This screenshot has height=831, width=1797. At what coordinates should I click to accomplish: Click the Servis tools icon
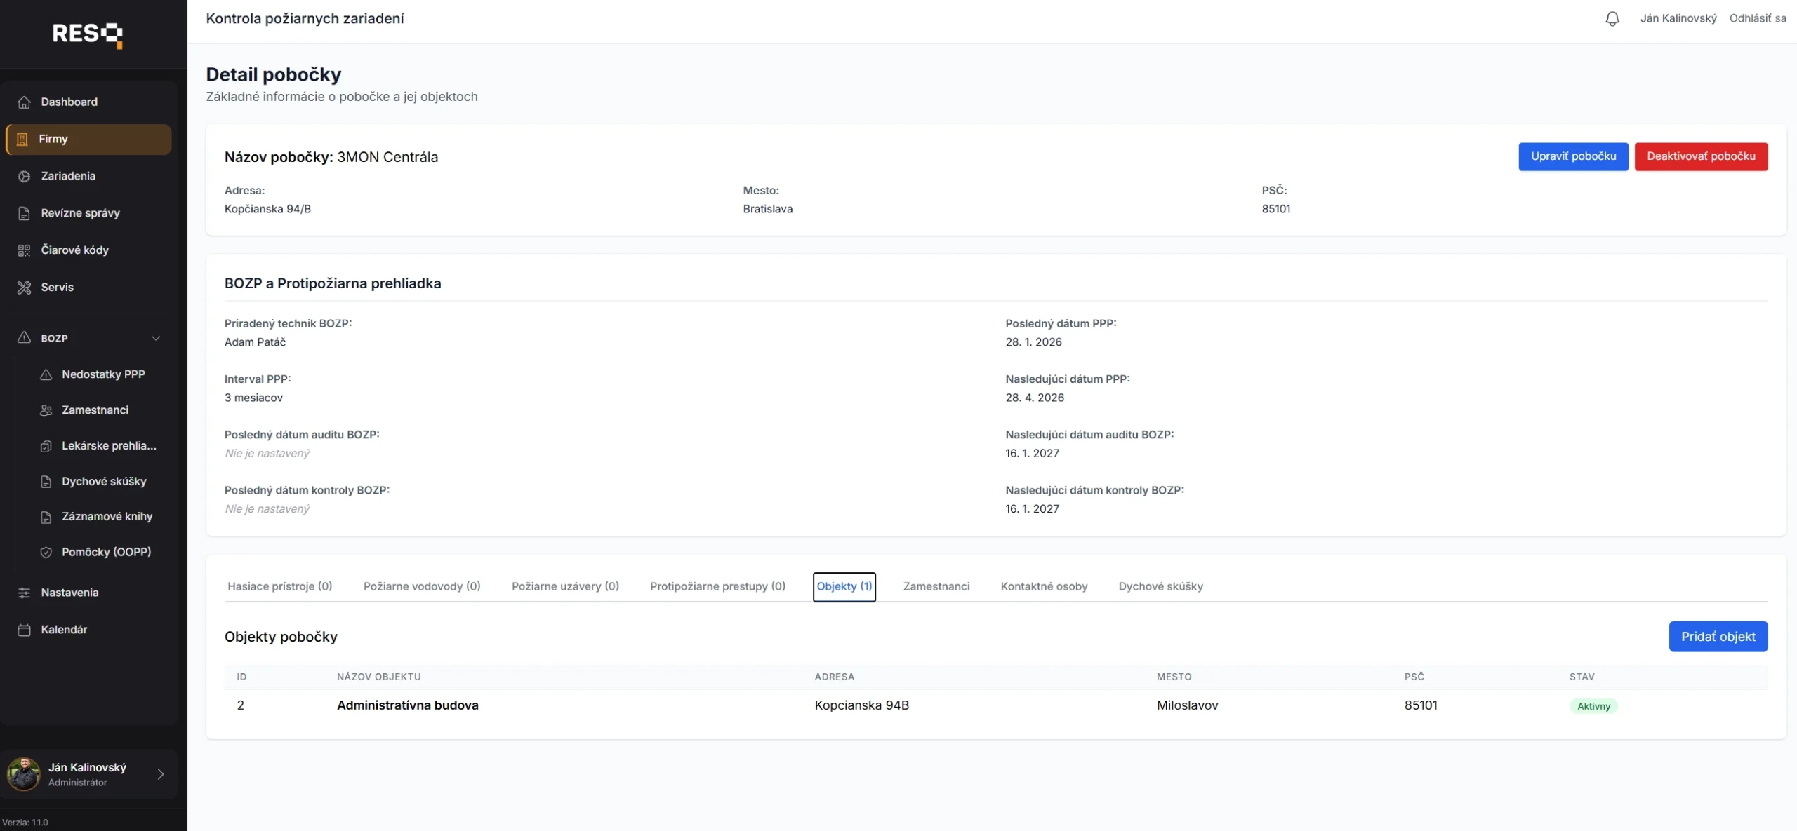(x=25, y=288)
